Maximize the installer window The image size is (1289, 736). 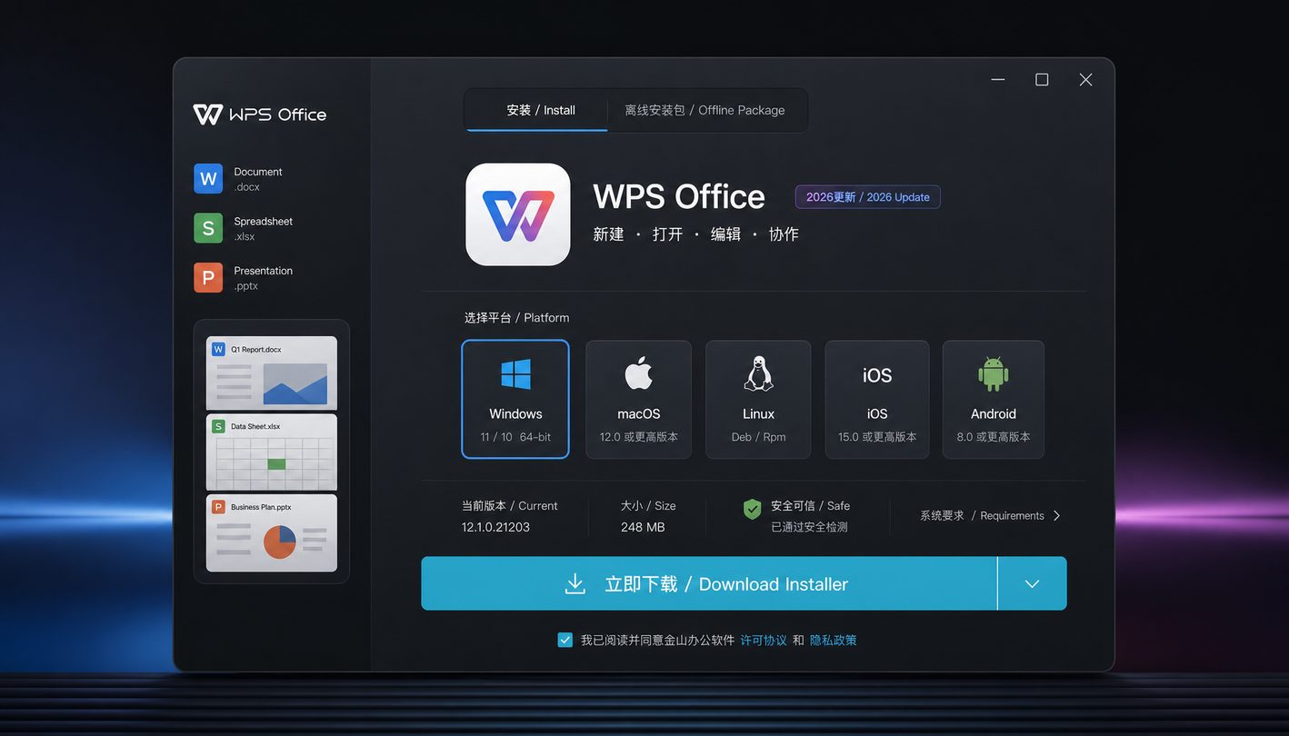[x=1042, y=80]
